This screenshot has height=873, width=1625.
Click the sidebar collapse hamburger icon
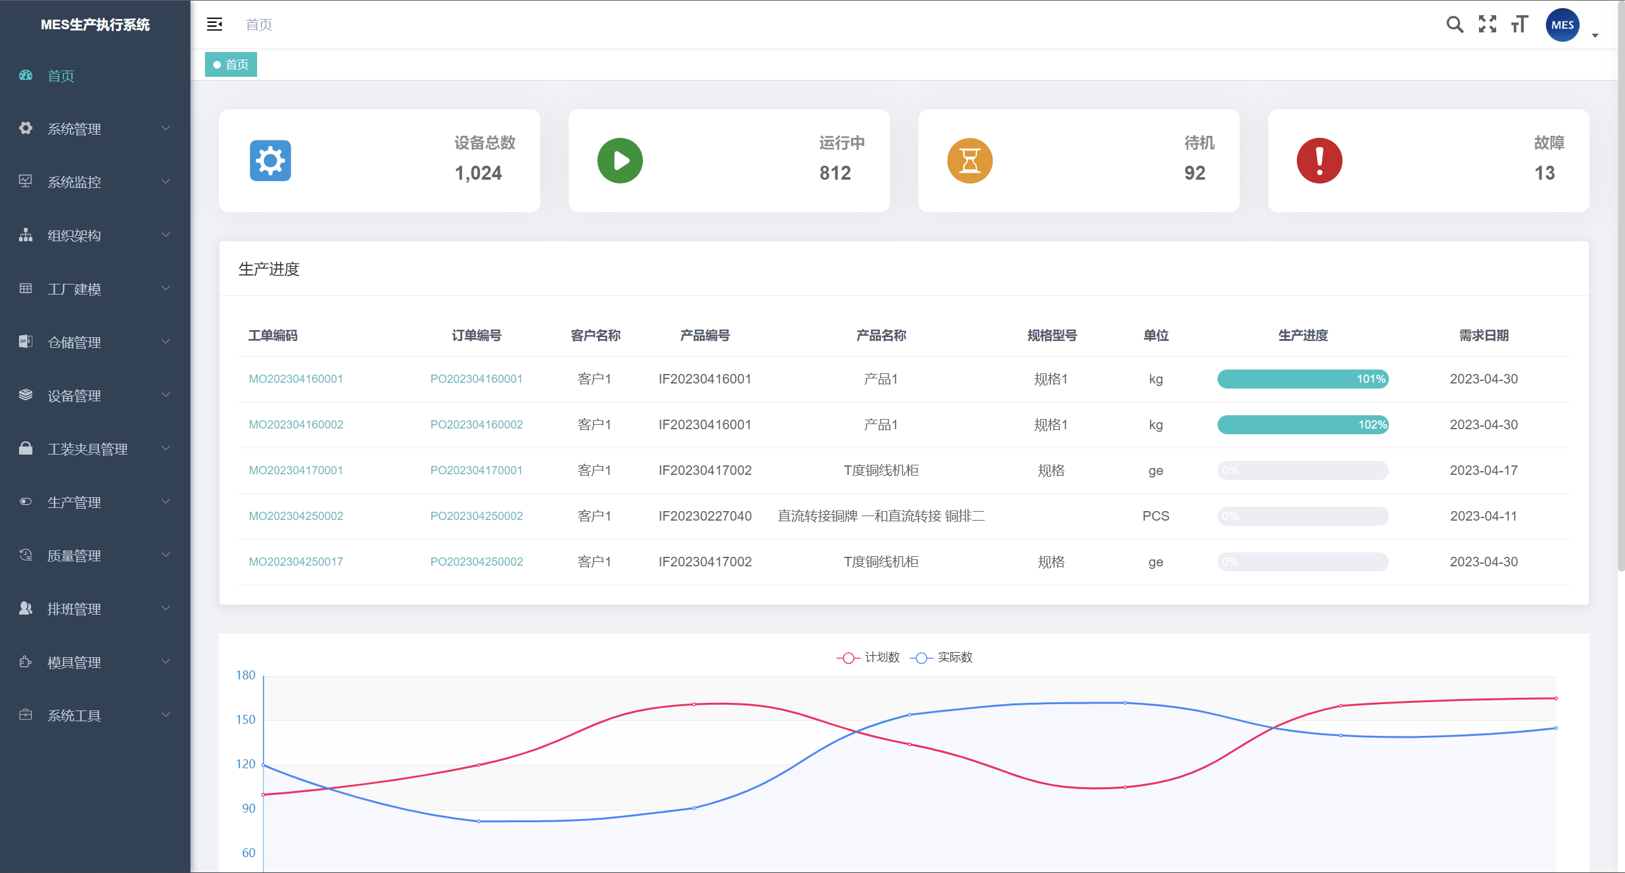(215, 24)
